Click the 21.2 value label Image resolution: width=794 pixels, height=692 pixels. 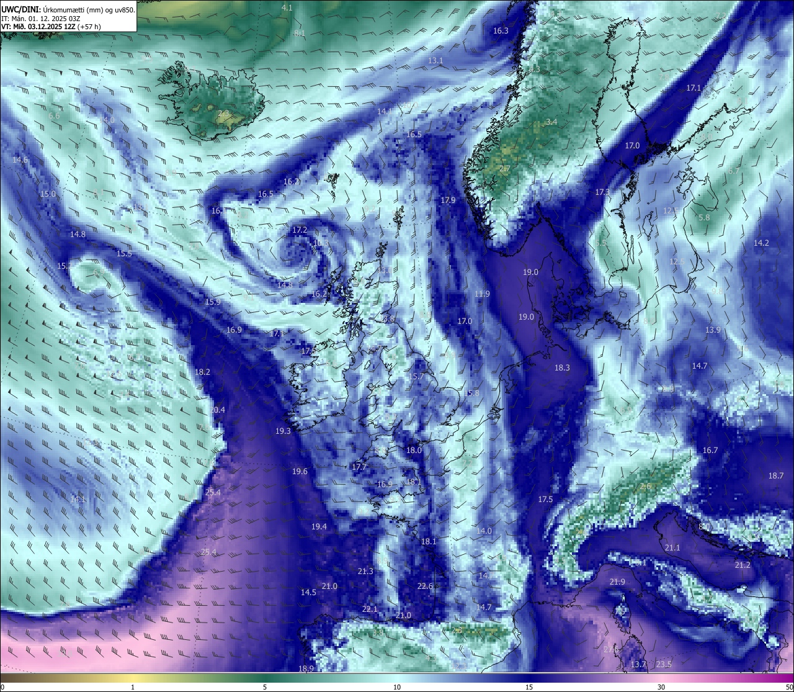[743, 565]
